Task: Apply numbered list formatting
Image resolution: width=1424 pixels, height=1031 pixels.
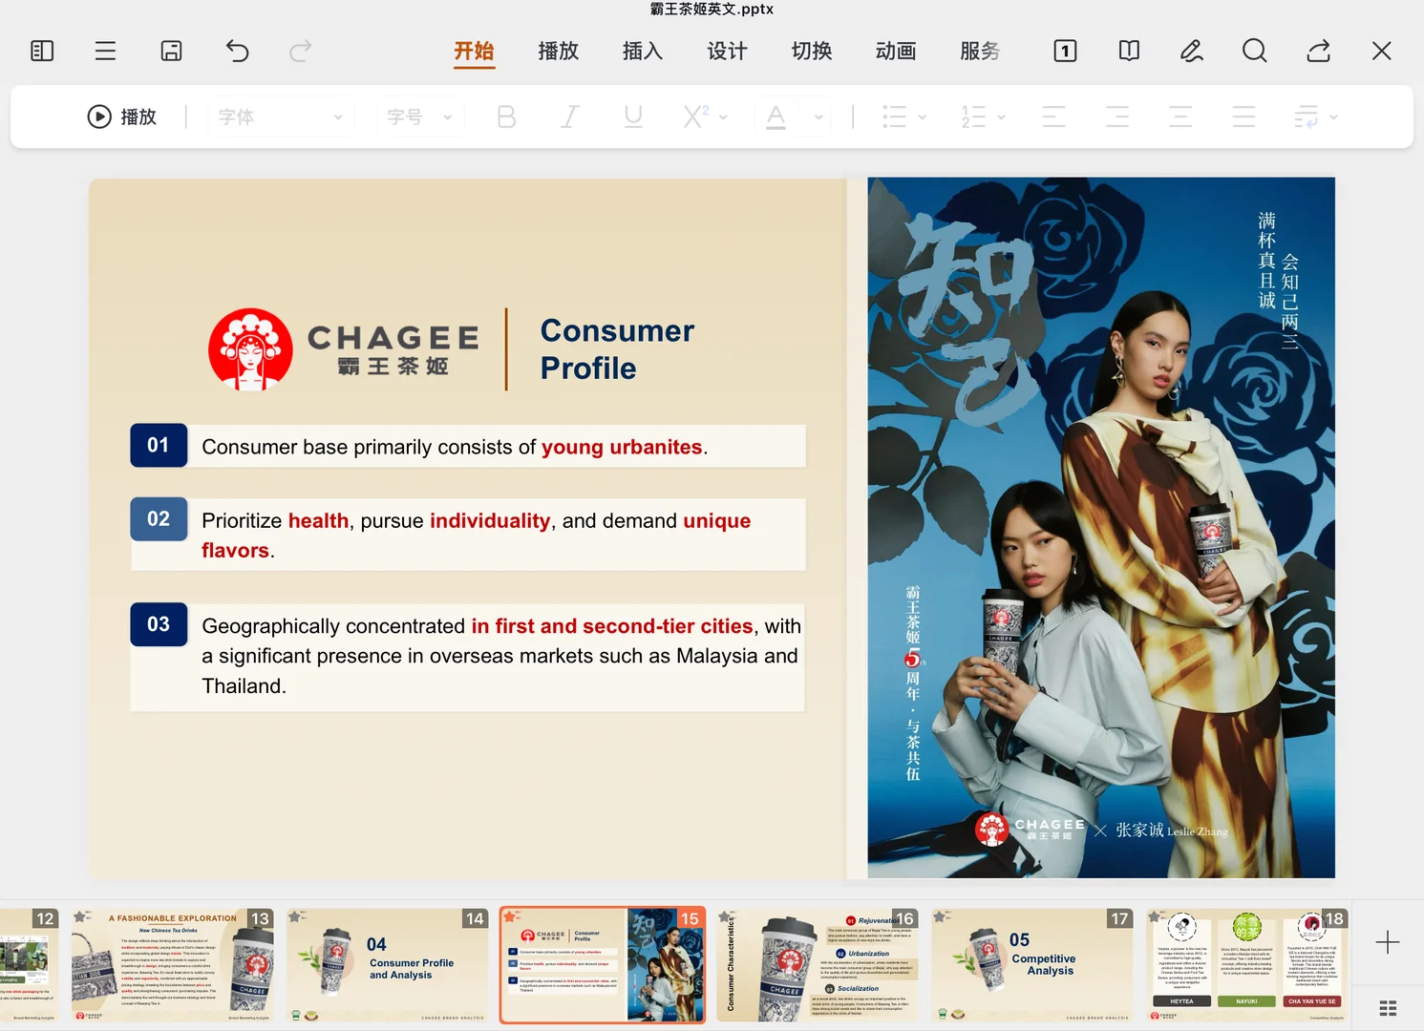Action: tap(973, 116)
